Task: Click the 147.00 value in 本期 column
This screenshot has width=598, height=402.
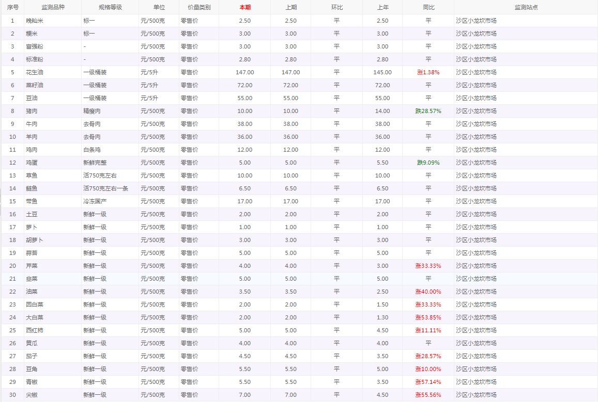Action: coord(245,72)
